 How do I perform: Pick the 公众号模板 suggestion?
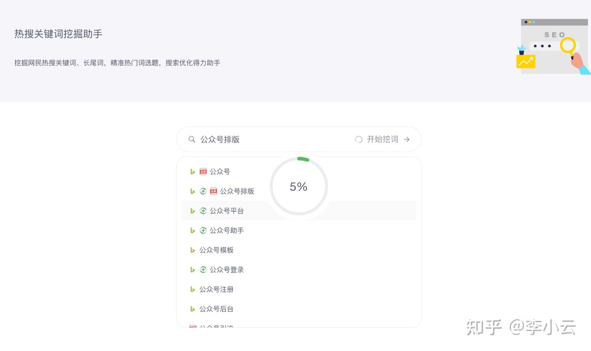pyautogui.click(x=216, y=250)
